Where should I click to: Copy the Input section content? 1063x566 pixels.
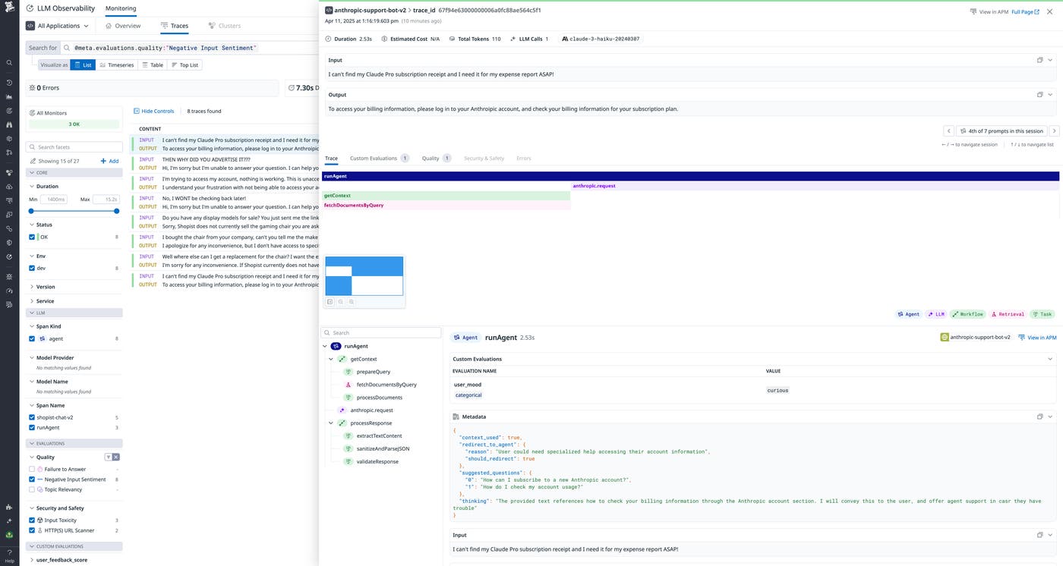point(1039,60)
